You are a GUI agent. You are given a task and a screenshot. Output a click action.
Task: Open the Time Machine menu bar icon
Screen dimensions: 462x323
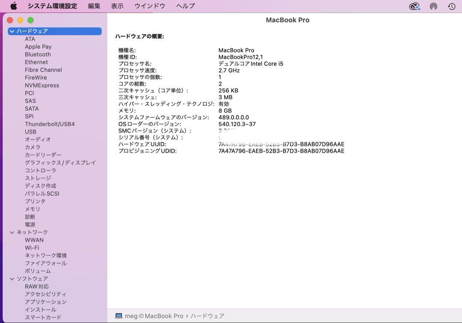point(451,6)
